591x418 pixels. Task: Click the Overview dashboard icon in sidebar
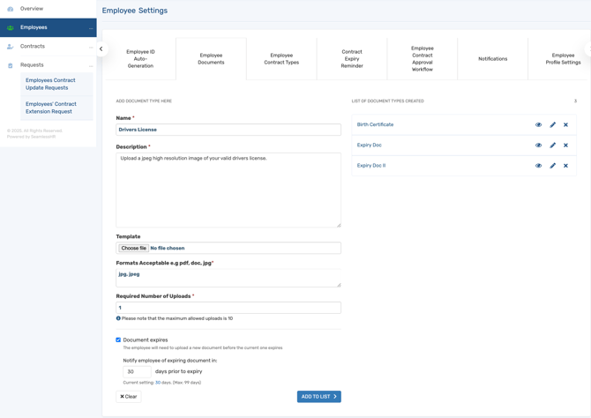click(11, 9)
